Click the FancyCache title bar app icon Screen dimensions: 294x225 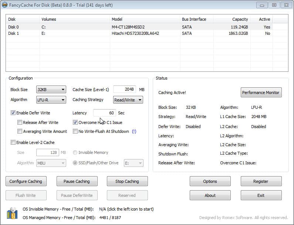(x=5, y=5)
